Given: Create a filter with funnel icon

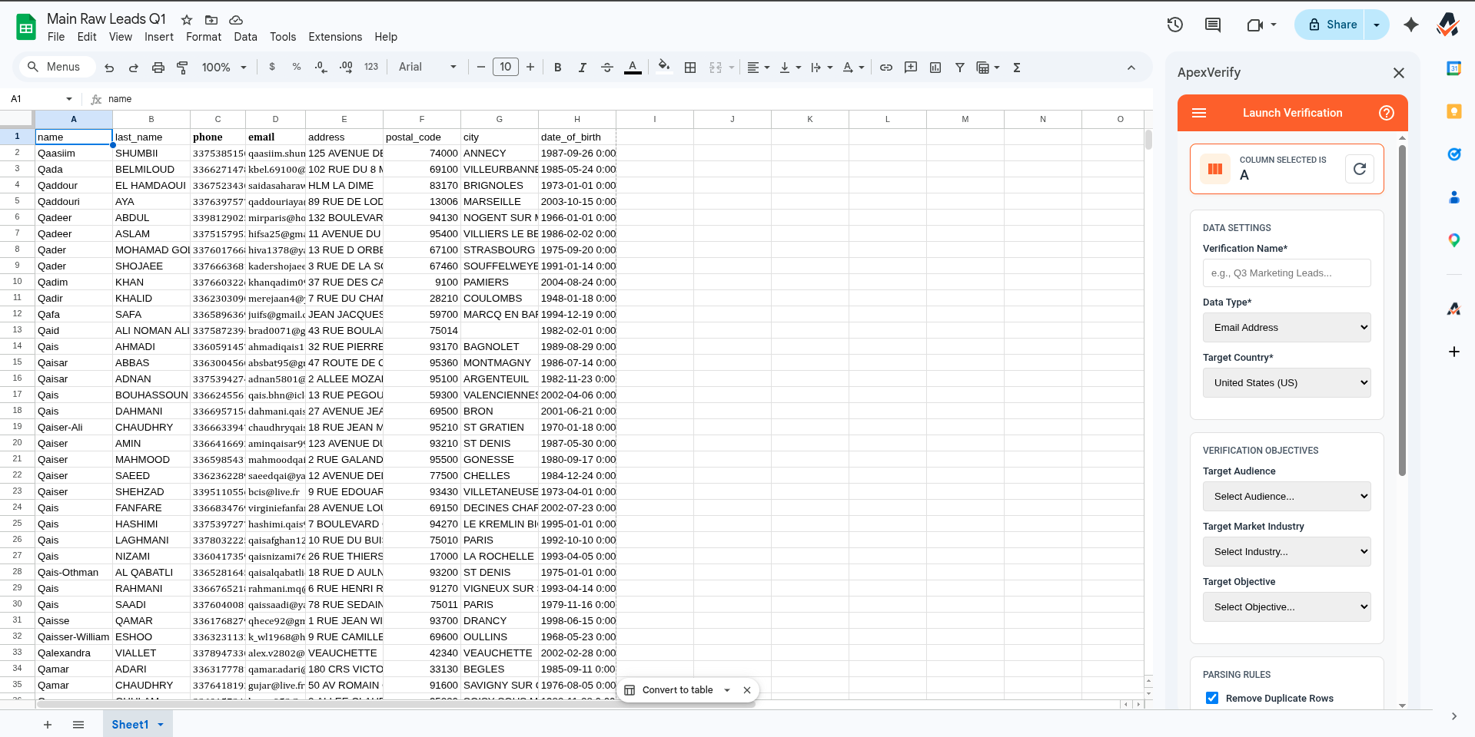Looking at the screenshot, I should pos(960,68).
